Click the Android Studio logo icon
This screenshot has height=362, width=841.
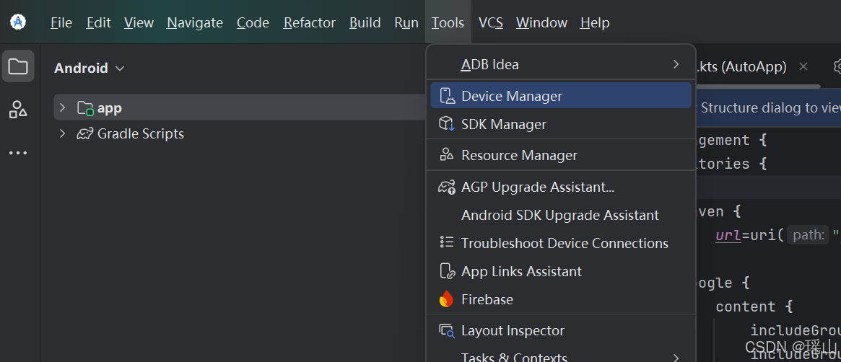[18, 22]
